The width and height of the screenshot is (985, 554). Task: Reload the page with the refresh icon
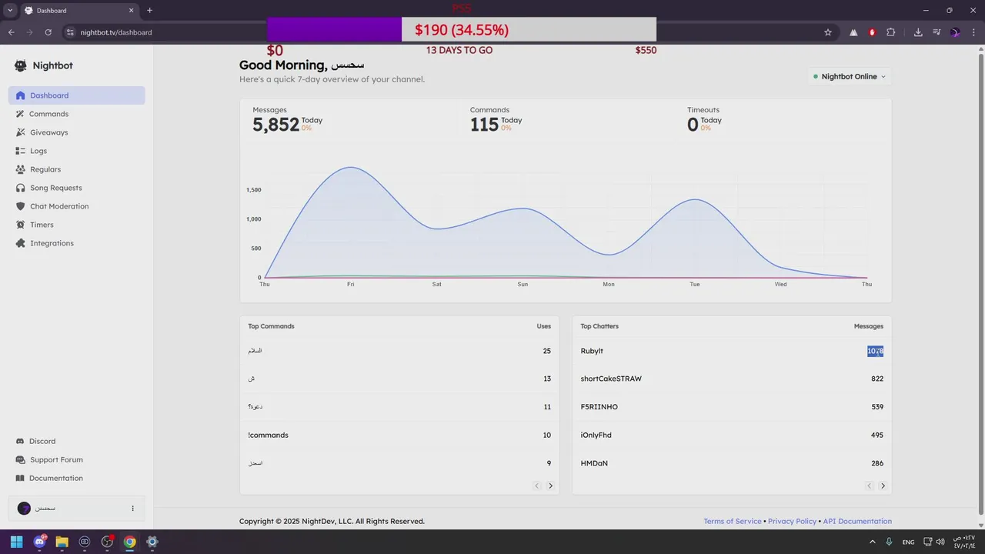click(x=48, y=32)
